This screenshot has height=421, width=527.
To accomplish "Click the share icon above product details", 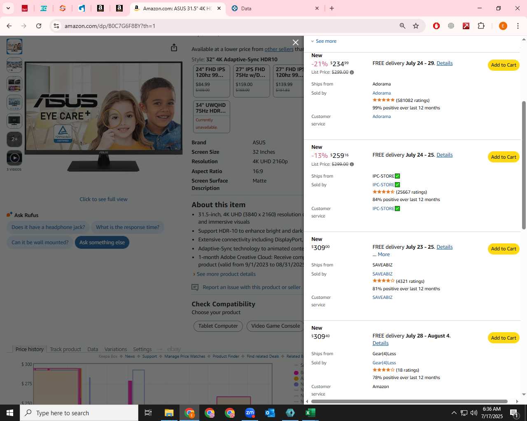I will pyautogui.click(x=174, y=48).
